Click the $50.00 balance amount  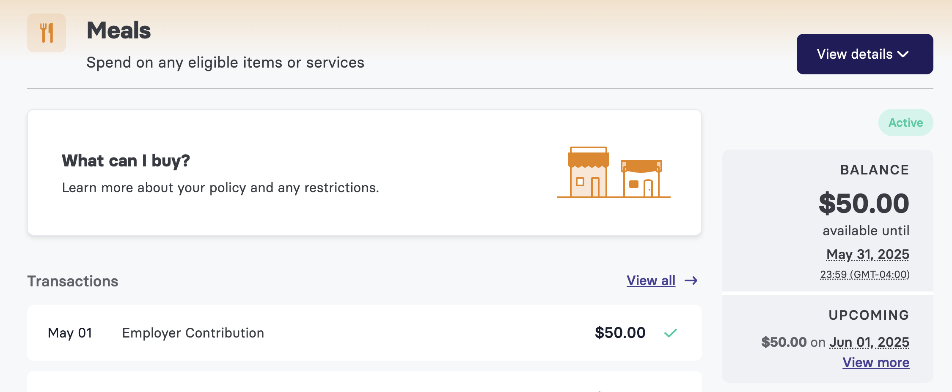[864, 204]
